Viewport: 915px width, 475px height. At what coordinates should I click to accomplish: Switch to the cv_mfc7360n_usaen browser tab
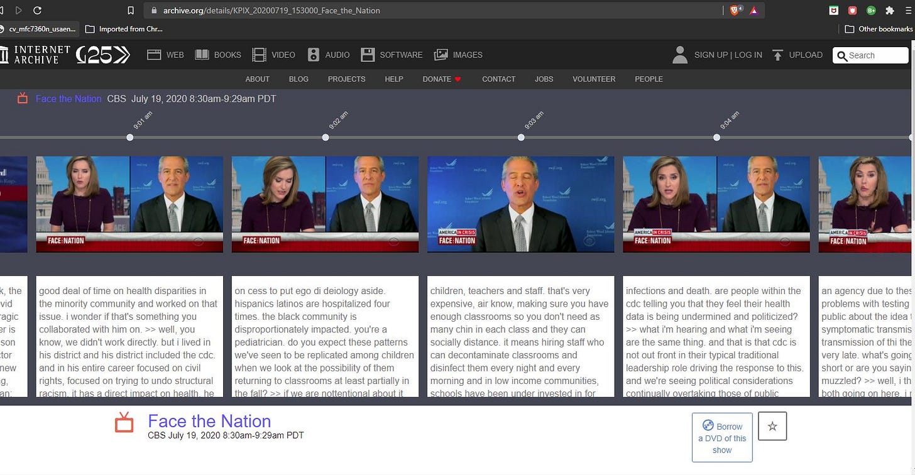tap(39, 29)
